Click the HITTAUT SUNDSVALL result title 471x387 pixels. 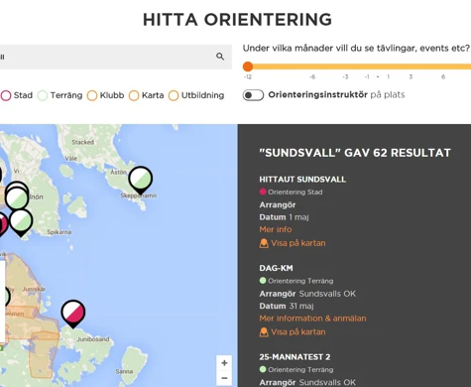302,180
